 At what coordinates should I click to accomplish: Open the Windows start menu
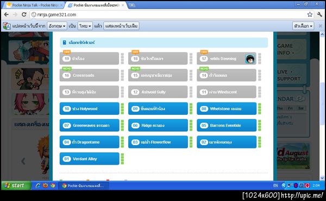pyautogui.click(x=16, y=185)
